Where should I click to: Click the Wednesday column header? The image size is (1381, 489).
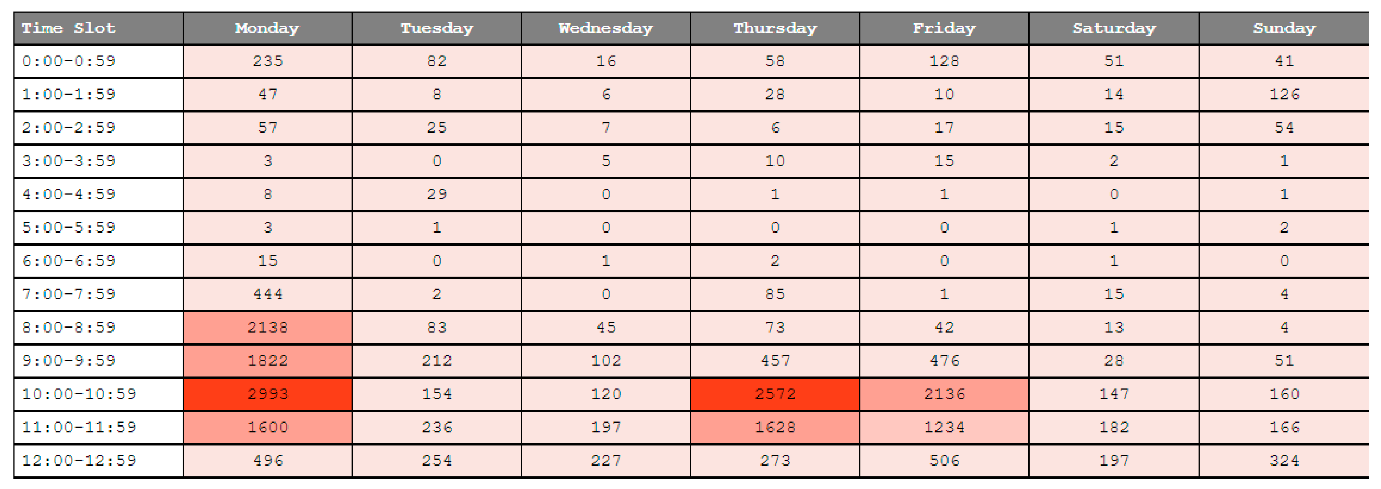pyautogui.click(x=605, y=29)
